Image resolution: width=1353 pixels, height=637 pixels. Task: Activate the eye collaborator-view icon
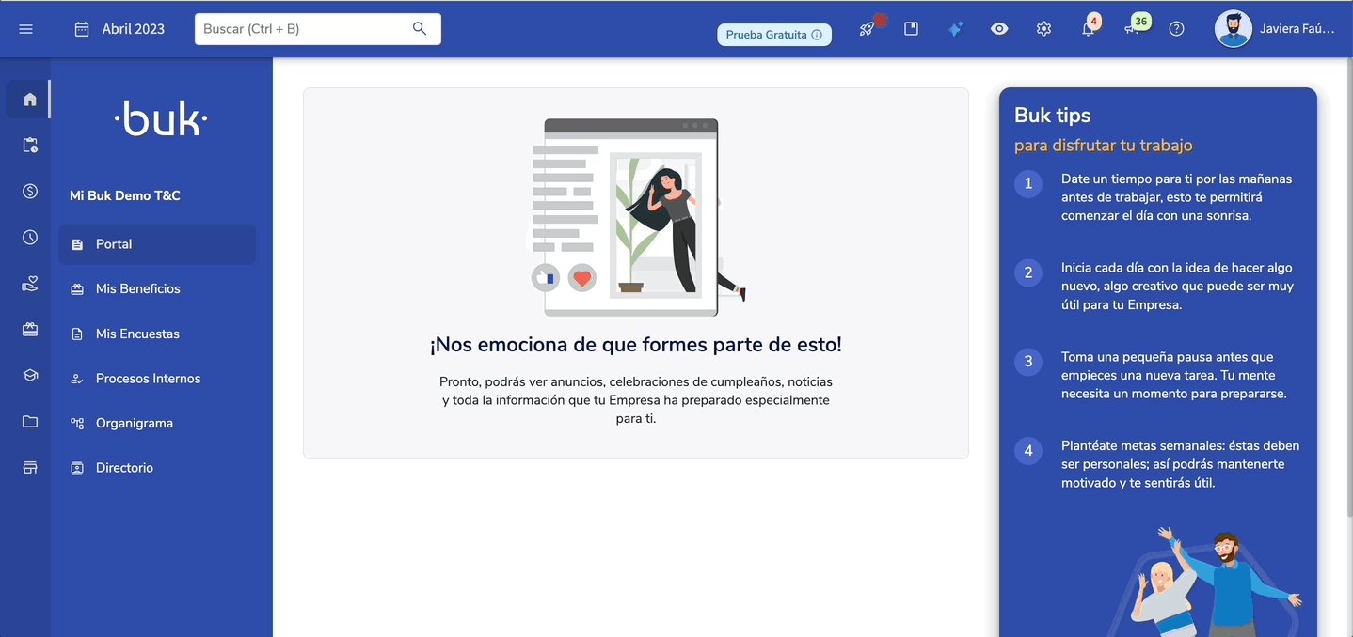pos(998,28)
